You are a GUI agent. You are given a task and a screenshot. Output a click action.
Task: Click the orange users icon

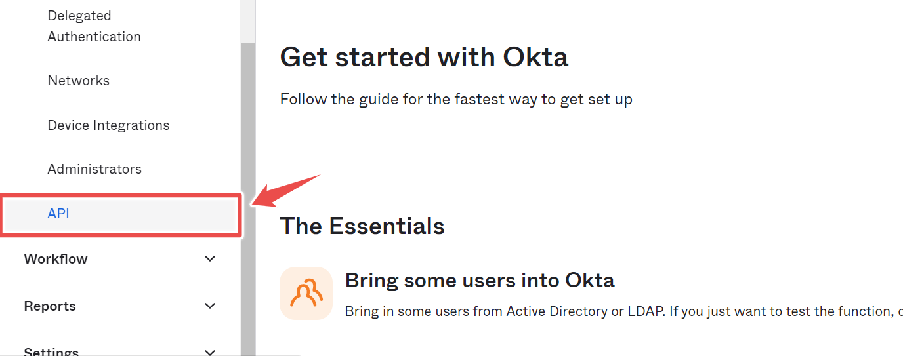coord(306,293)
